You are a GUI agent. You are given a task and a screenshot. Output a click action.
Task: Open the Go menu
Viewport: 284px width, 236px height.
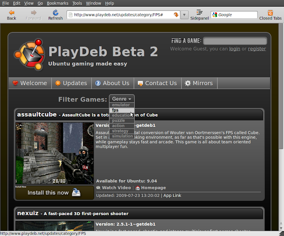tap(40, 3)
